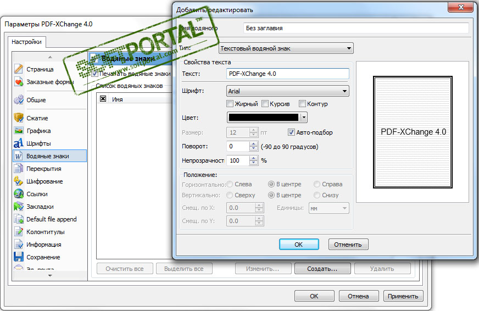Screen dimensions: 479x311
Task: Click the Удалить button
Action: 382,269
